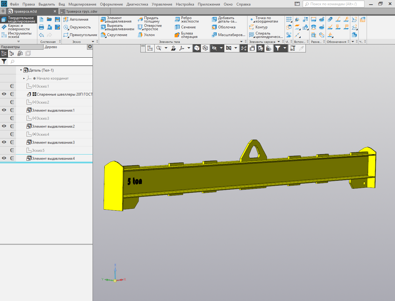Open tree panel settings gear
Viewport: 395px width, 301px height.
(x=90, y=47)
